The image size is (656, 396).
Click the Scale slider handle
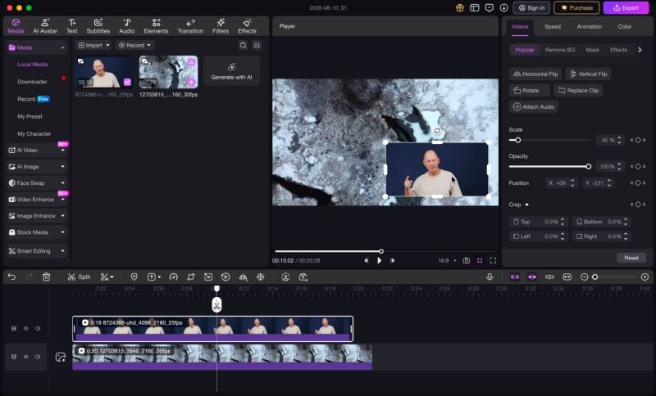pyautogui.click(x=518, y=140)
